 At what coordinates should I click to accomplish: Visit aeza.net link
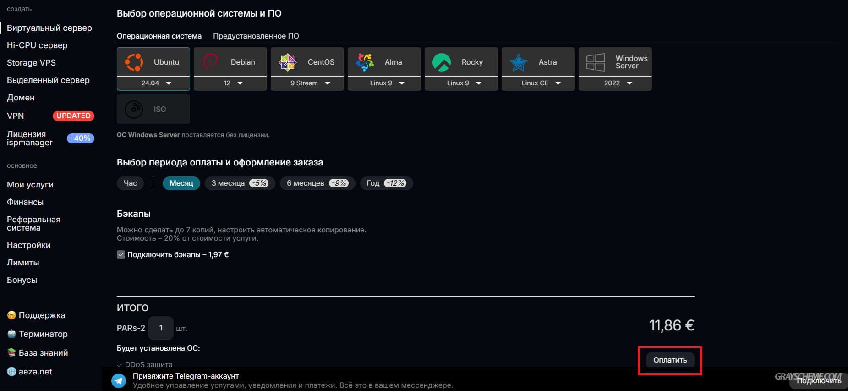point(35,372)
